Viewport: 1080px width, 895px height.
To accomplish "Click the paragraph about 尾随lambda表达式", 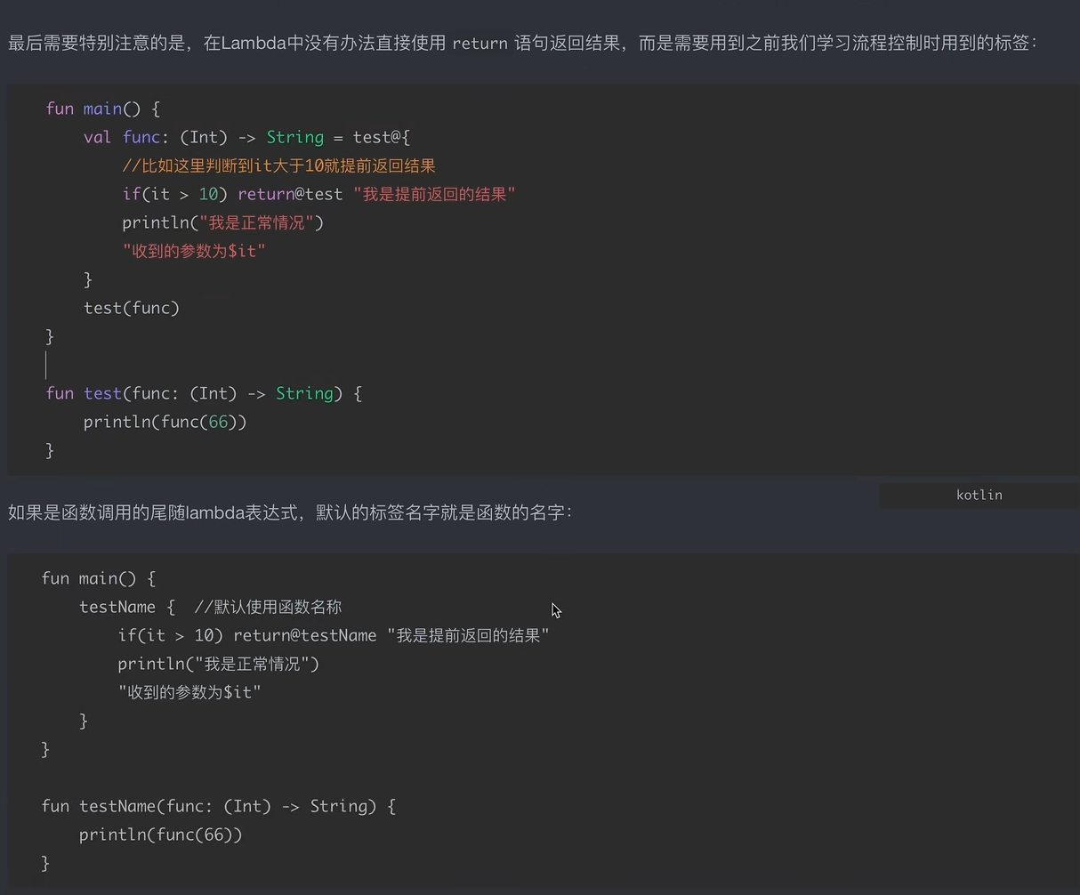I will tap(290, 512).
